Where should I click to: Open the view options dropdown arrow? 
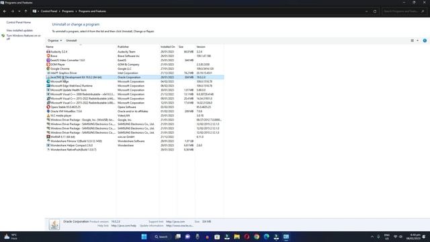[418, 40]
